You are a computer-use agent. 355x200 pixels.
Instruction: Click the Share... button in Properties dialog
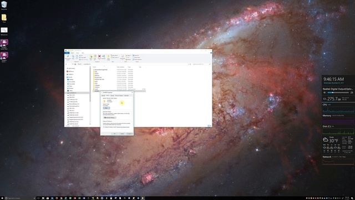point(106,108)
